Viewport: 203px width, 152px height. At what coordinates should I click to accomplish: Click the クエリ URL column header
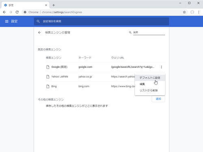point(118,58)
